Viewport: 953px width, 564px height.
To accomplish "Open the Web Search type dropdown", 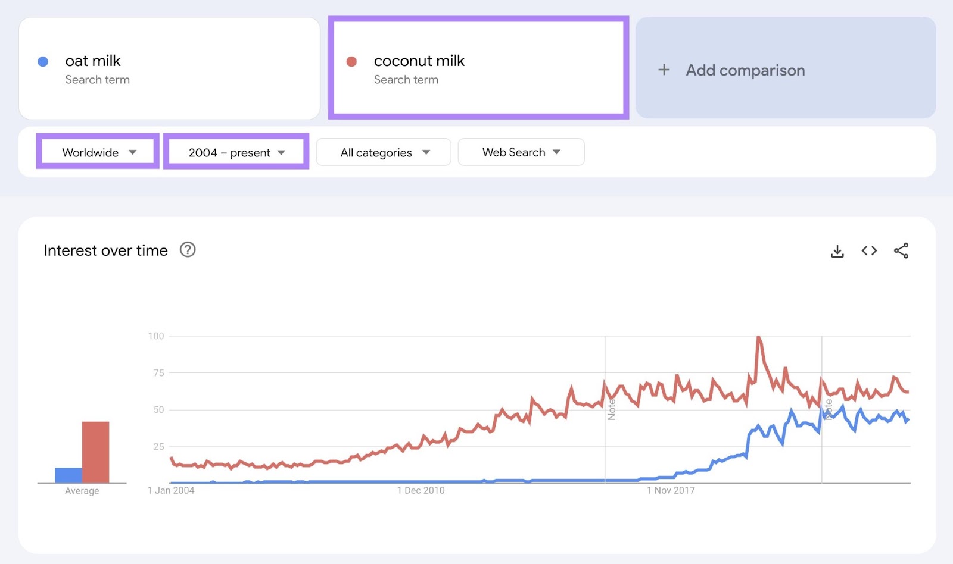I will [x=520, y=152].
